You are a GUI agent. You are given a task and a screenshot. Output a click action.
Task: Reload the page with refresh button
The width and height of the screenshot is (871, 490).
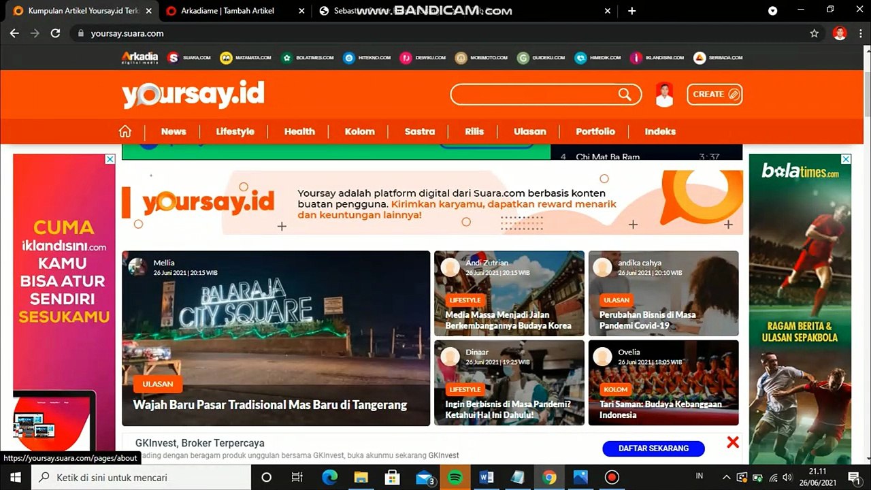pos(56,33)
